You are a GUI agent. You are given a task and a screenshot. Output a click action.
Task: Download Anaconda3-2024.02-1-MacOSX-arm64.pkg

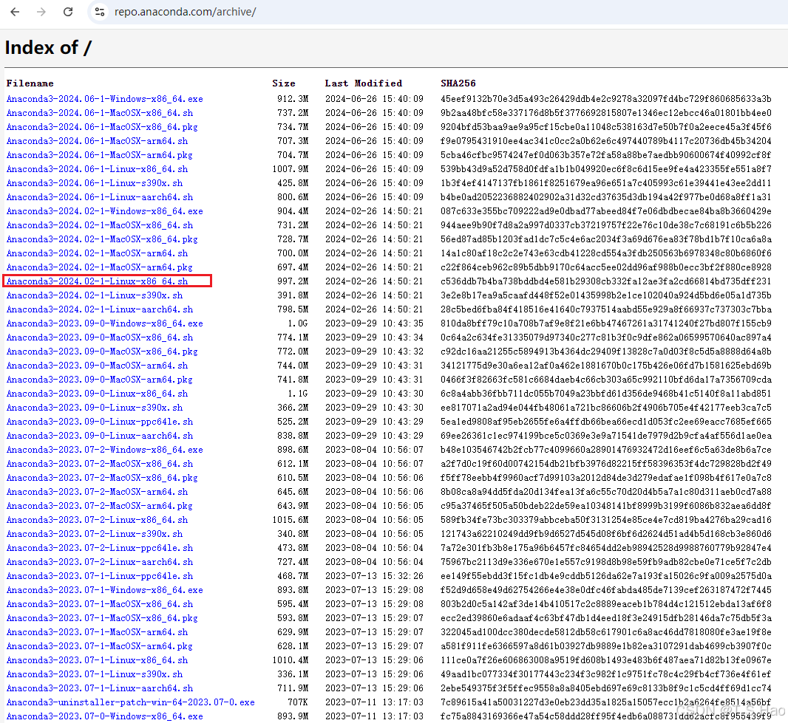pyautogui.click(x=100, y=267)
